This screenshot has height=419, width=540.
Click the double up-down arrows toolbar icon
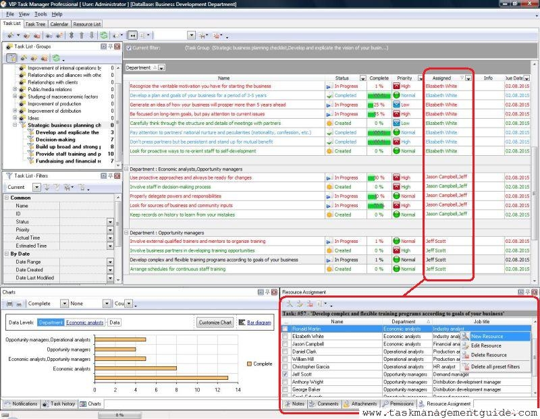(72, 35)
